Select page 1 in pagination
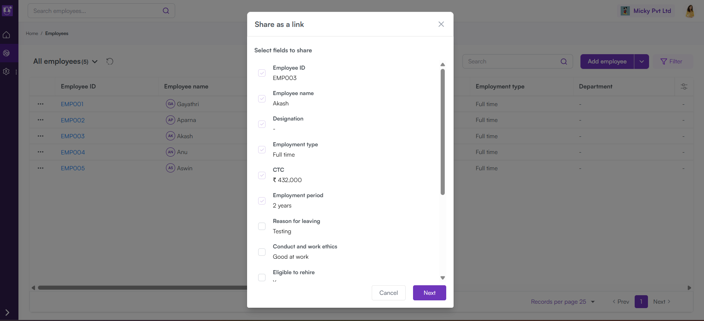Viewport: 704px width, 321px height. pyautogui.click(x=641, y=302)
